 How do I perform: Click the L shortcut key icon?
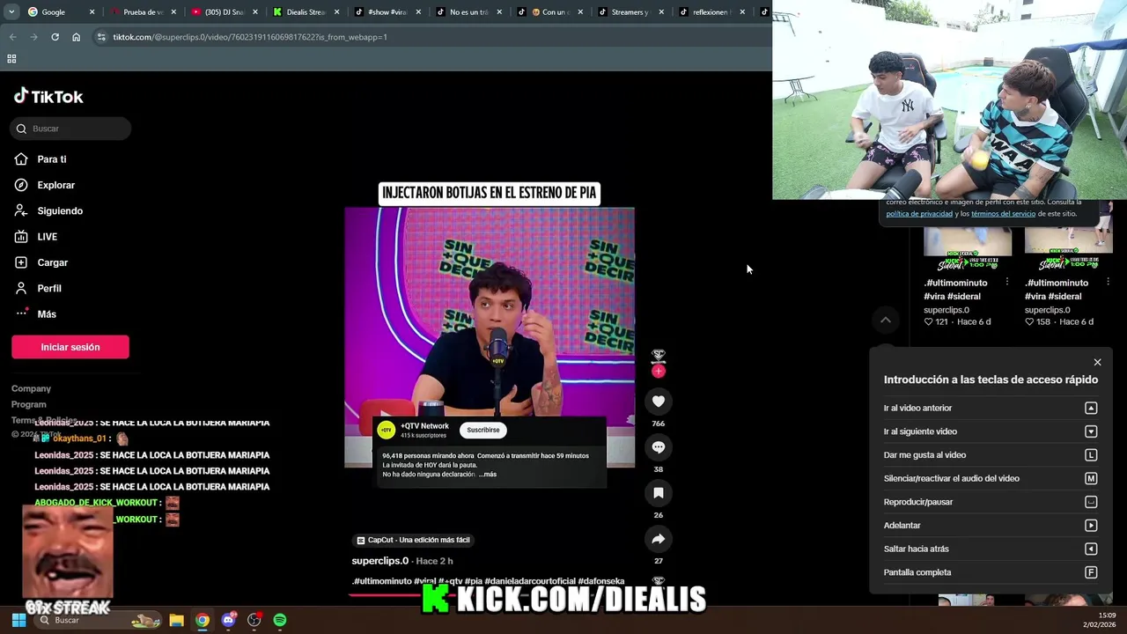[x=1091, y=455]
